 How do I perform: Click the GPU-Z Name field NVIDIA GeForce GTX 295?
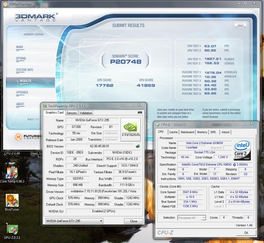coord(92,120)
